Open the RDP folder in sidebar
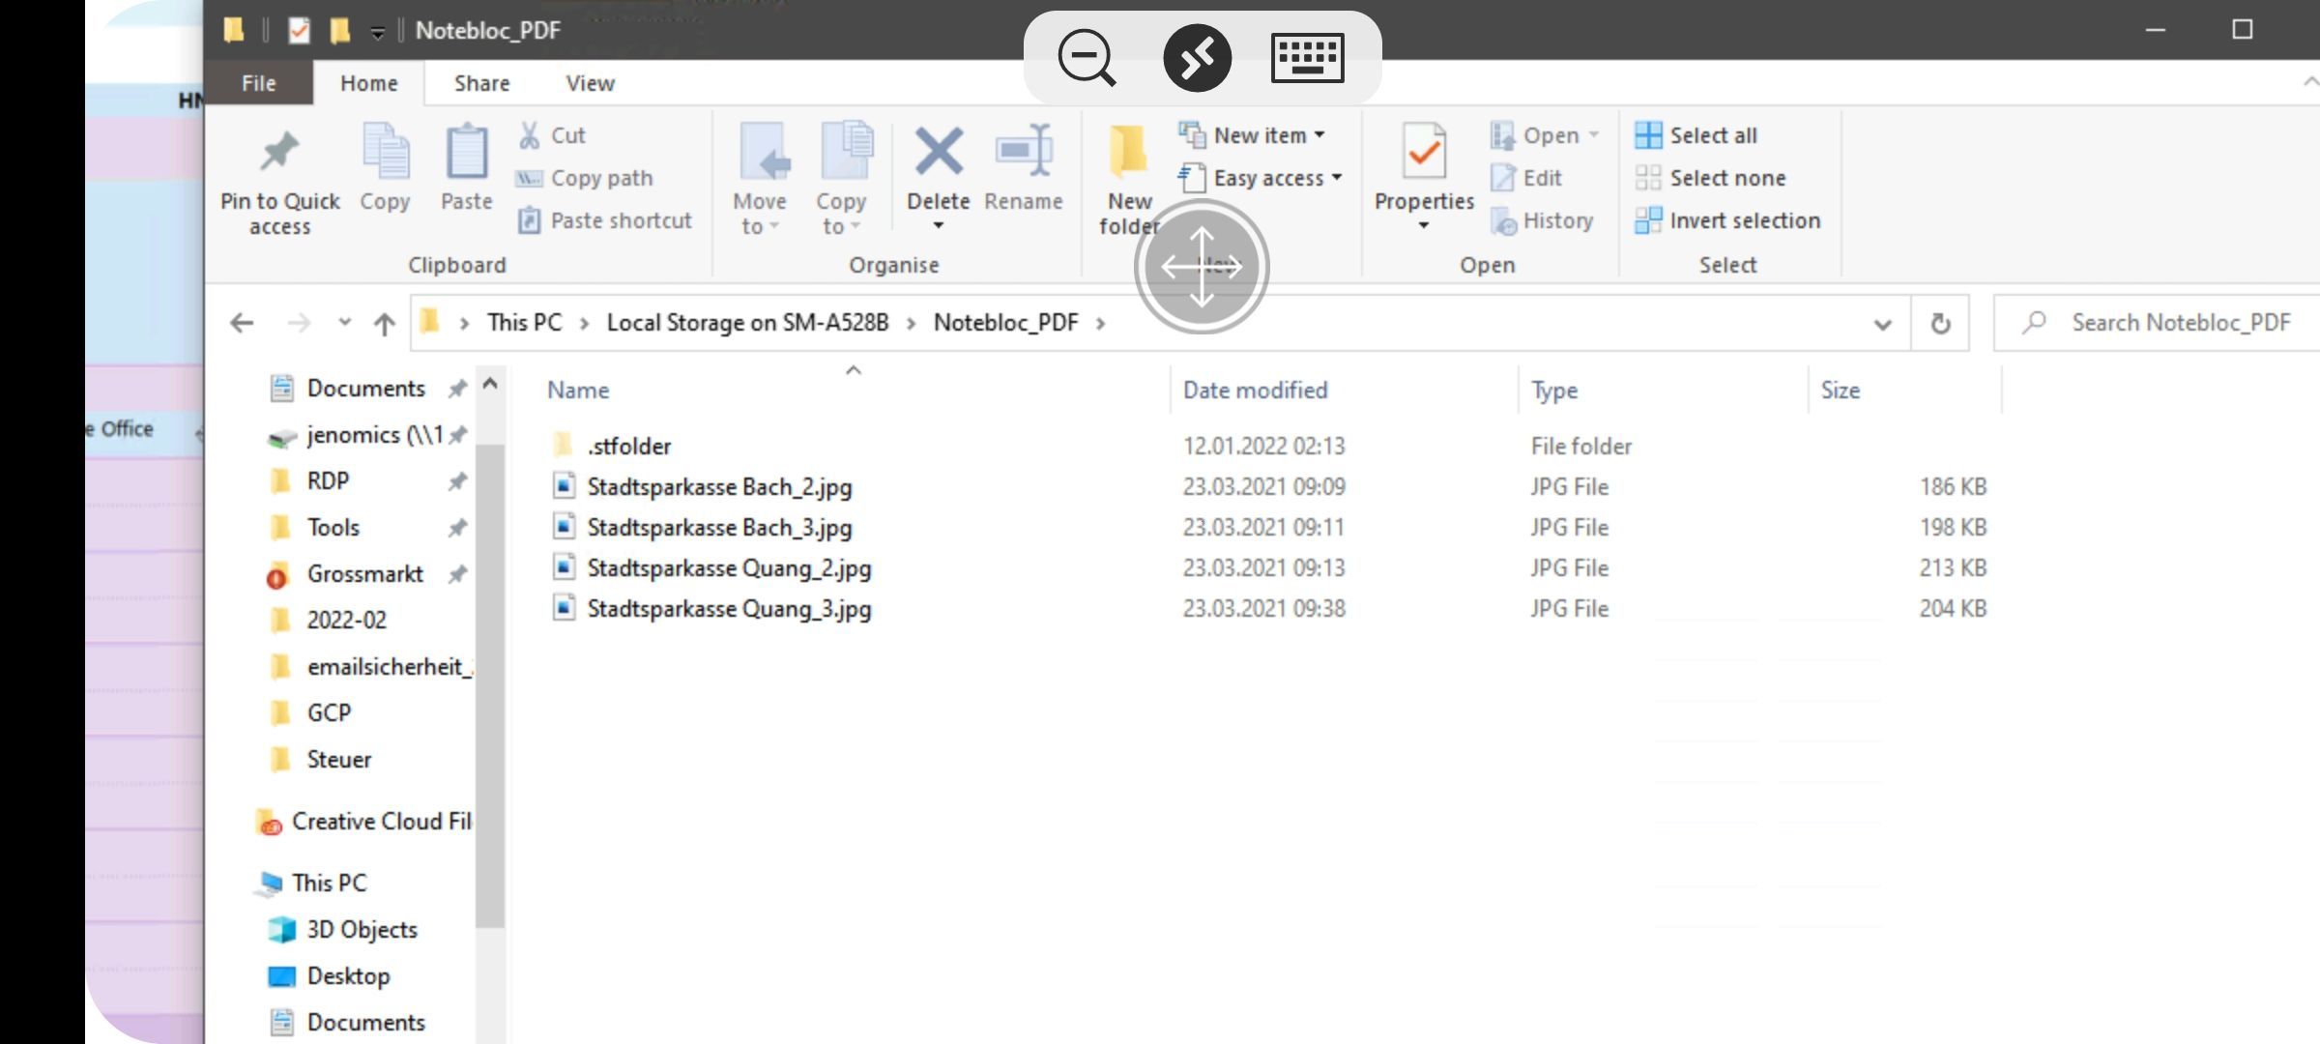 [x=327, y=480]
